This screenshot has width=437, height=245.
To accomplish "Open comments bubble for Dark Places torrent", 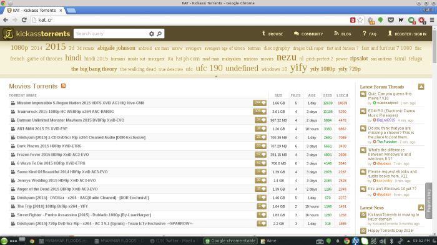I will coord(260,146).
